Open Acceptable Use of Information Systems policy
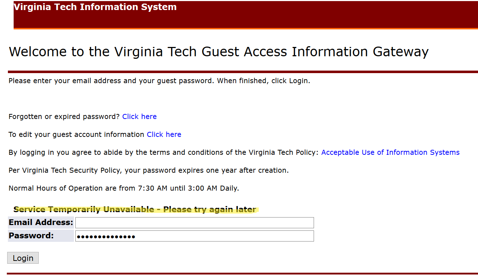 (390, 152)
